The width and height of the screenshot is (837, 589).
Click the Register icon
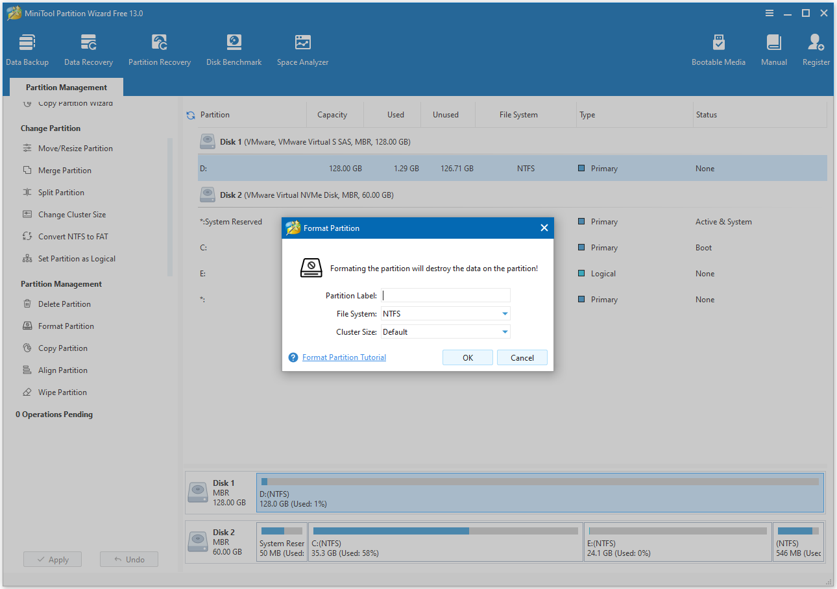816,49
